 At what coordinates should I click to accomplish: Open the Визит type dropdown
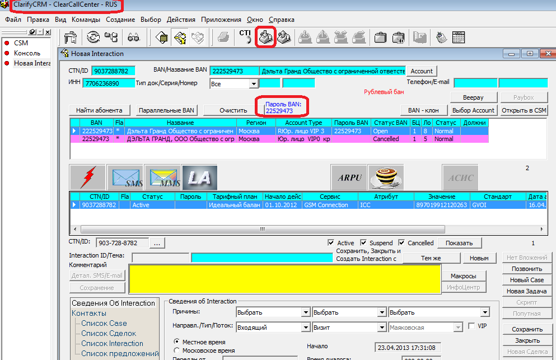coord(382,327)
